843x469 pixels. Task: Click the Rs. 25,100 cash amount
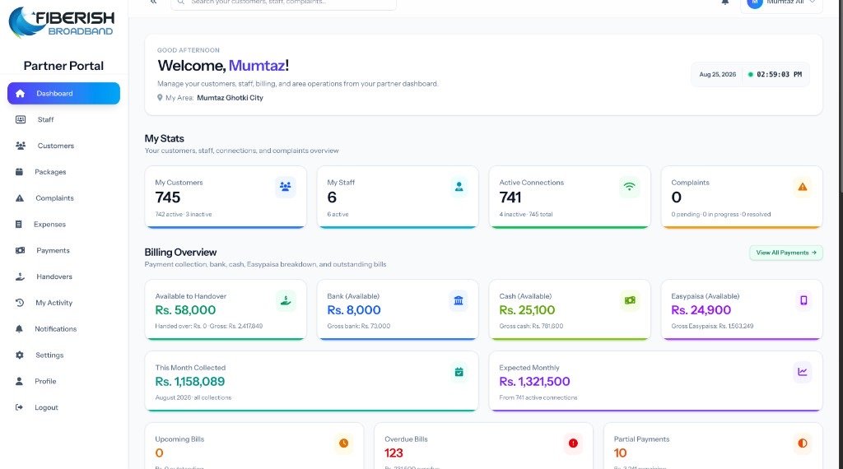pyautogui.click(x=527, y=310)
